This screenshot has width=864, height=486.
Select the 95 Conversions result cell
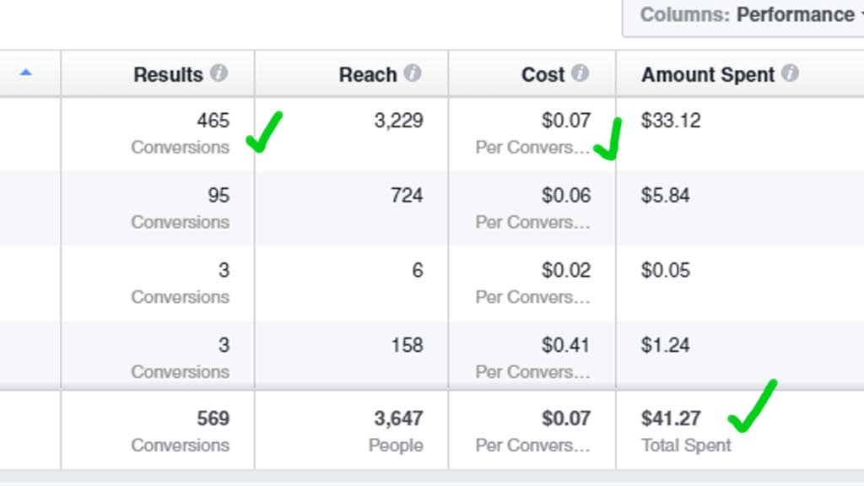tap(158, 208)
